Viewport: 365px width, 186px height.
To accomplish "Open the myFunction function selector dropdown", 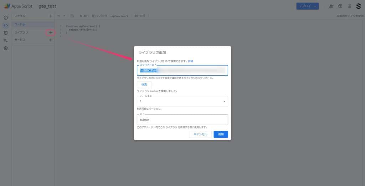I will [119, 16].
